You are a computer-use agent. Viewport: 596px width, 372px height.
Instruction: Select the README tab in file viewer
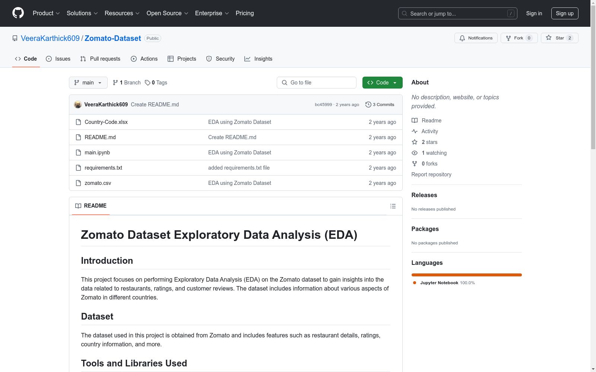[91, 206]
